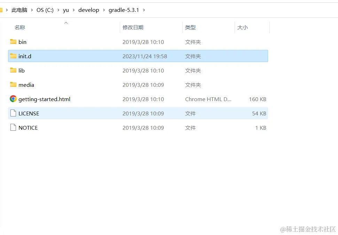Select the bin folder name
338x235 pixels.
22,42
